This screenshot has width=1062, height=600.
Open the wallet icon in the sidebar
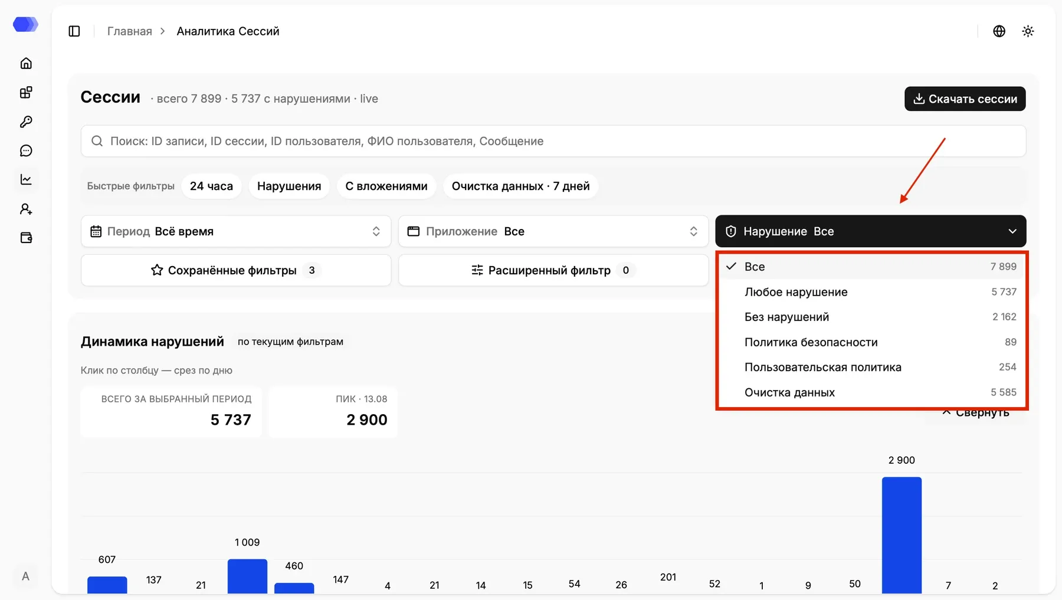coord(26,238)
